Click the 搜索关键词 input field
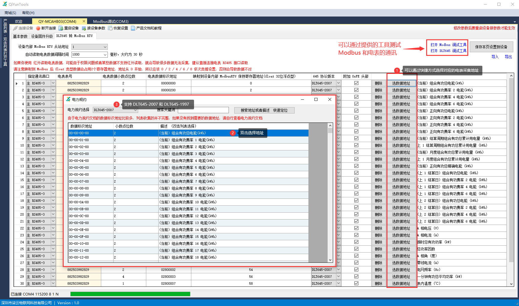 203,110
